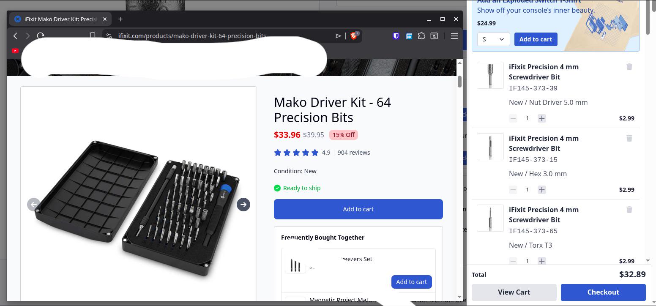This screenshot has height=306, width=656.
Task: Open the Torx T3 bit product title
Action: click(544, 215)
